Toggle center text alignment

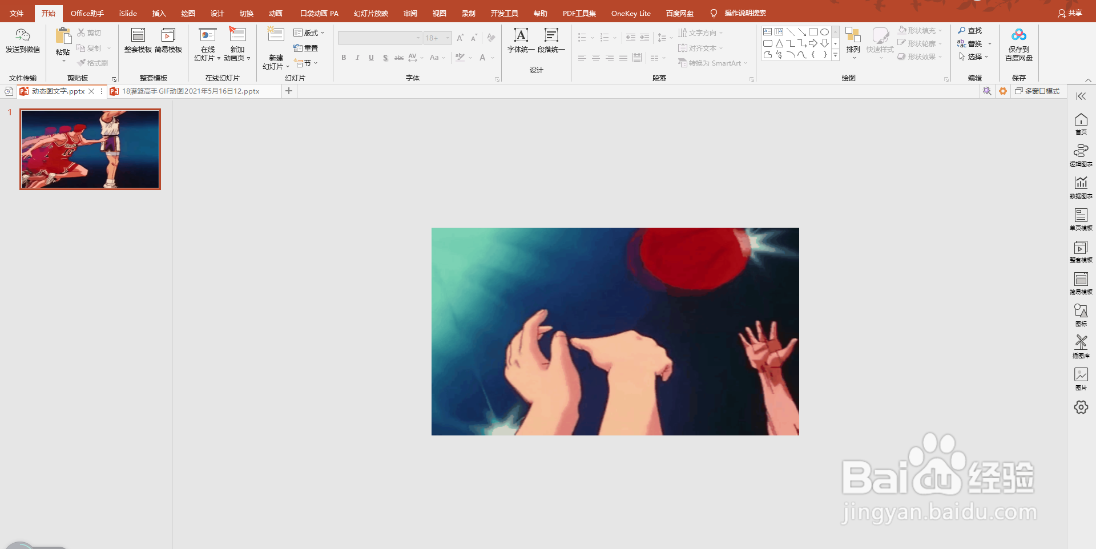click(x=596, y=58)
